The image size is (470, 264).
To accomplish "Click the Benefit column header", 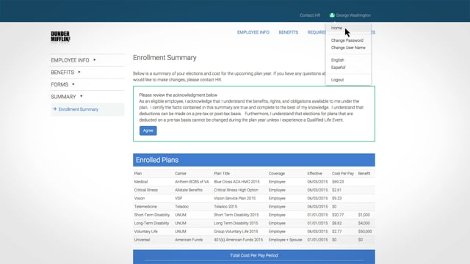I will coord(364,173).
